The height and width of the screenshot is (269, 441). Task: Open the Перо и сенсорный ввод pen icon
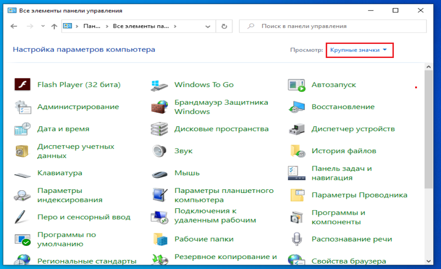point(20,217)
